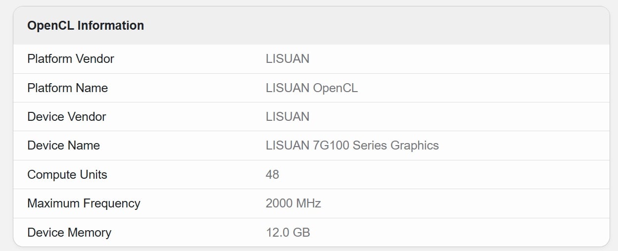Viewport: 618px width, 251px height.
Task: Click the word Graphics in the device name
Action: coord(415,146)
